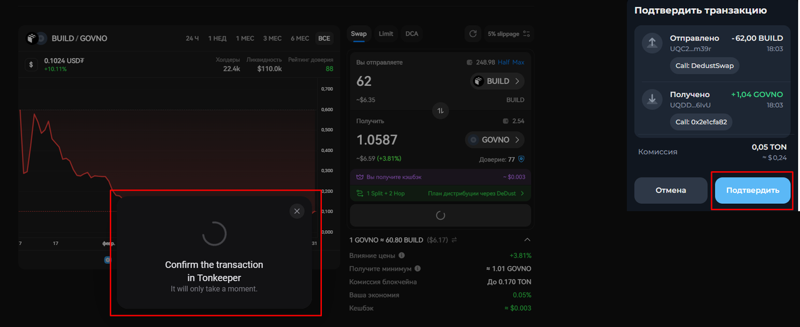The image size is (800, 327).
Task: Select the 1 МЕС chart range
Action: pyautogui.click(x=245, y=38)
